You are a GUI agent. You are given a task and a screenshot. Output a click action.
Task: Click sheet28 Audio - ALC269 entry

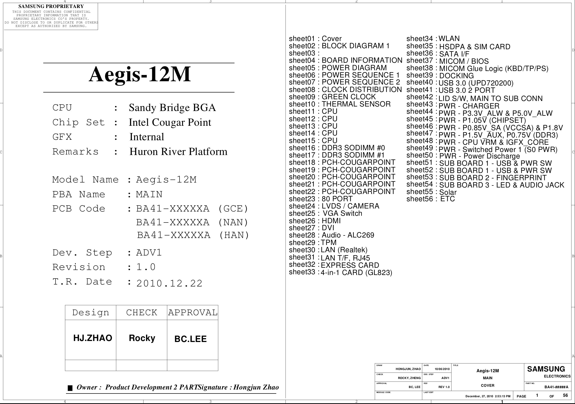[x=331, y=235]
